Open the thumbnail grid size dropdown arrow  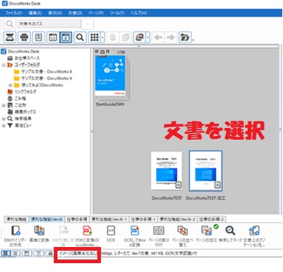[102, 37]
